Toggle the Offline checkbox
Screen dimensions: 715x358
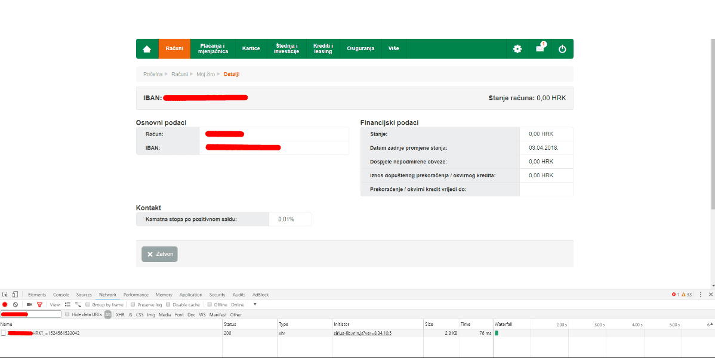209,305
